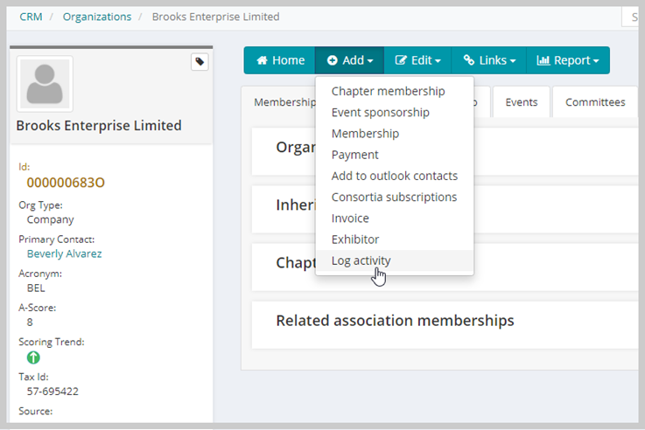Click Org Type value Company
645x430 pixels.
50,219
